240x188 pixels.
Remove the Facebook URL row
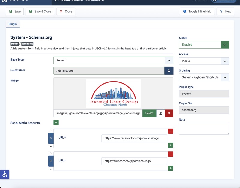(x=170, y=131)
